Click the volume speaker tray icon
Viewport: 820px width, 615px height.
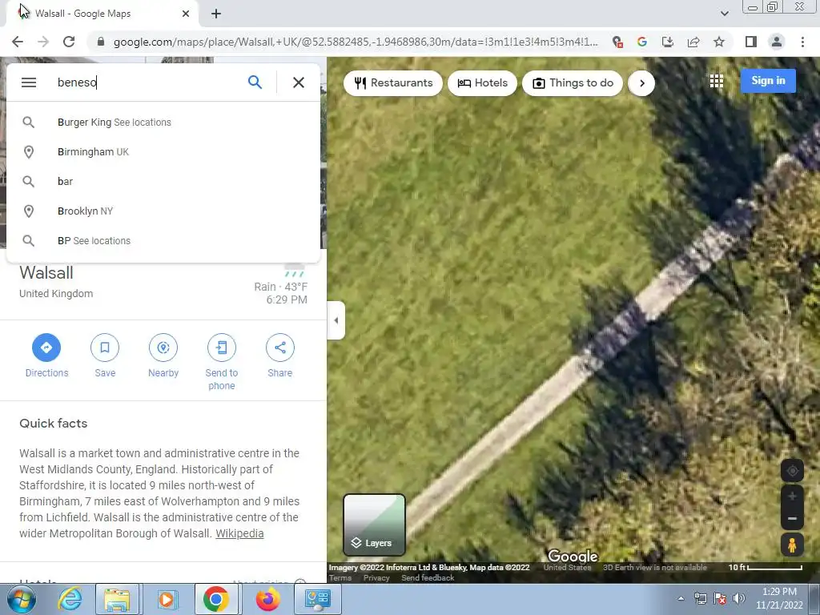(x=739, y=599)
